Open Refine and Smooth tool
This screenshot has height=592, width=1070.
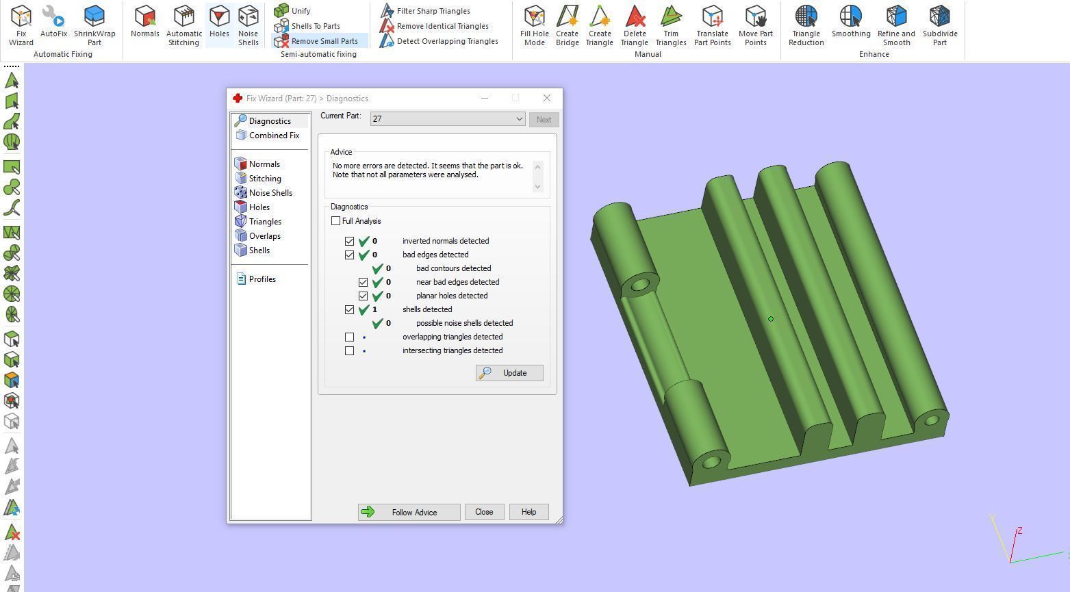(896, 25)
